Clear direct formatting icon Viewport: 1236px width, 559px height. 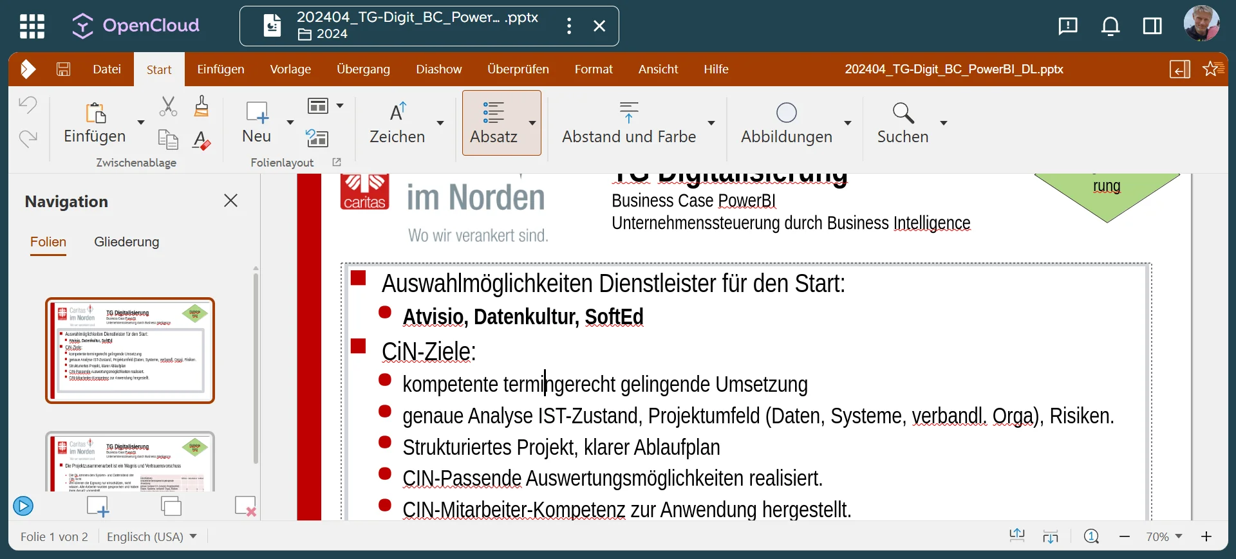coord(201,139)
